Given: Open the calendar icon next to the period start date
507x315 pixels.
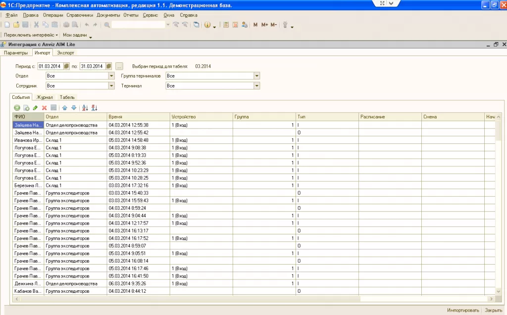Looking at the screenshot, I should 66,65.
